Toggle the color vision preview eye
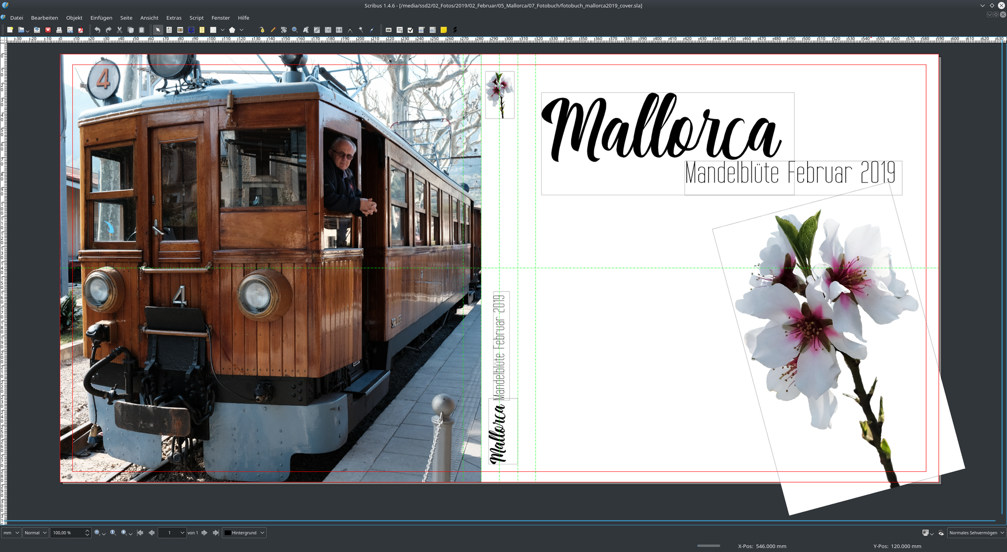Screen dimensions: 1007x552 [x=941, y=533]
